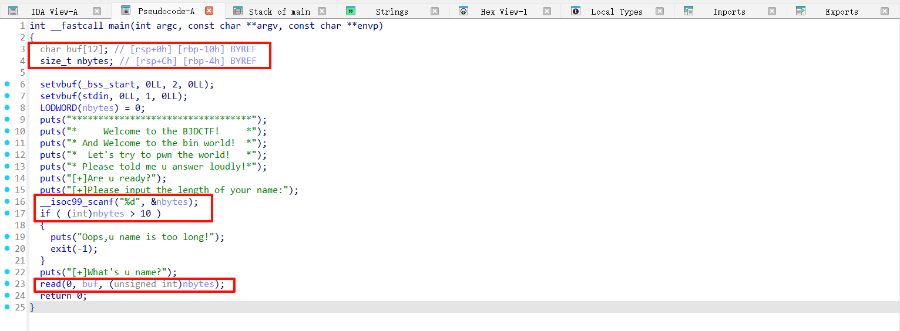Close the Hex View-1 tab
900x331 pixels.
coord(547,11)
